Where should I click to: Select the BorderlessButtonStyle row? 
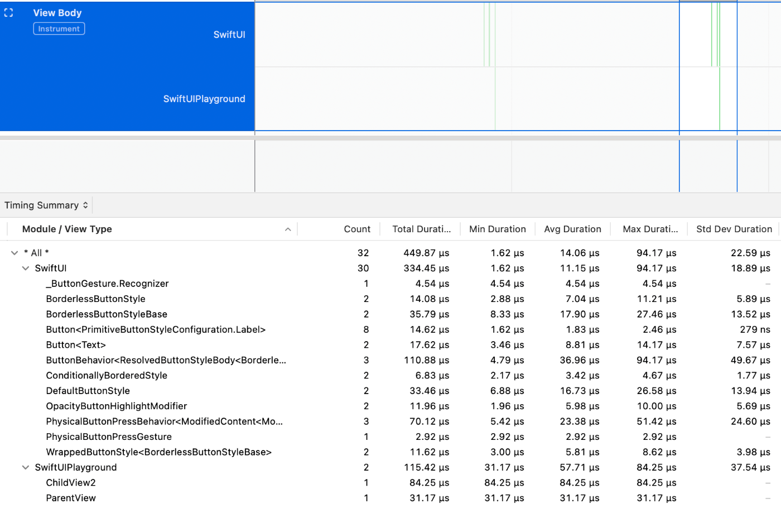pyautogui.click(x=390, y=299)
